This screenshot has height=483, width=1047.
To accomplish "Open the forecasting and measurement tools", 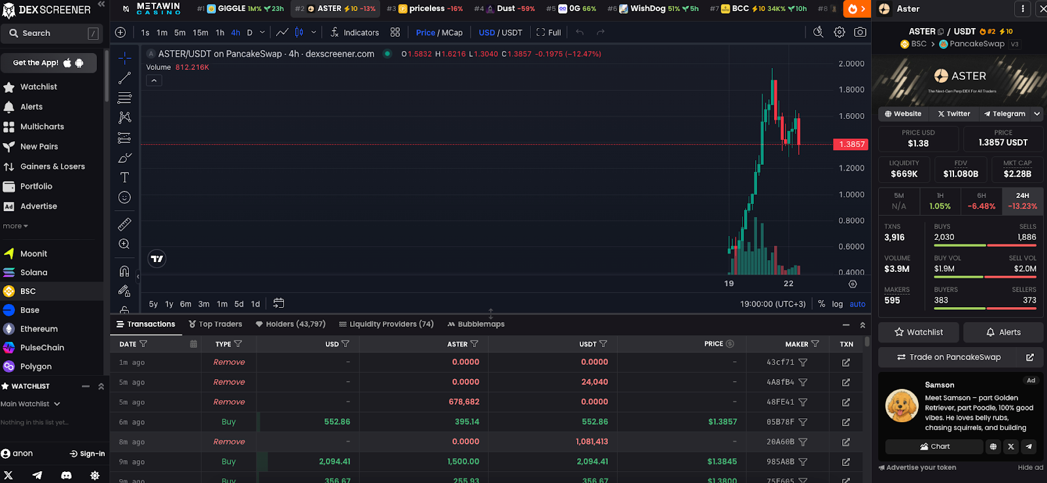I will click(124, 138).
